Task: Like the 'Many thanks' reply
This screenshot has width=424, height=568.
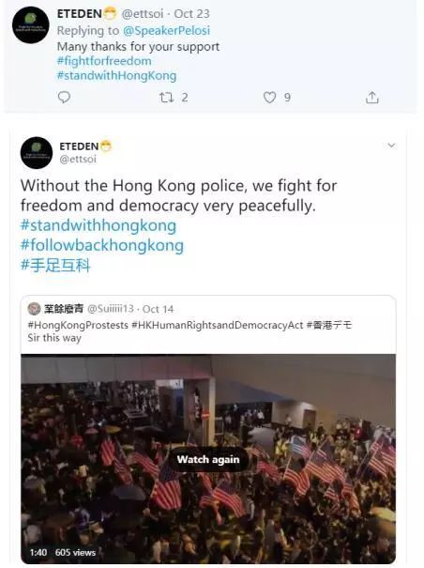Action: (x=269, y=97)
